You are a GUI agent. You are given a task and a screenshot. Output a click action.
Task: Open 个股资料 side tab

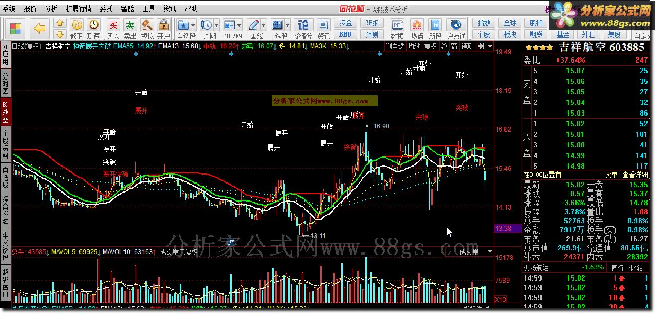click(5, 145)
